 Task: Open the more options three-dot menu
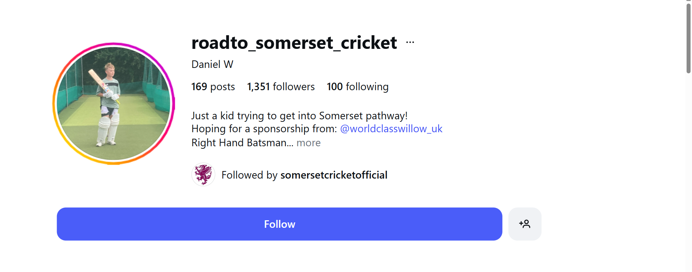[410, 42]
